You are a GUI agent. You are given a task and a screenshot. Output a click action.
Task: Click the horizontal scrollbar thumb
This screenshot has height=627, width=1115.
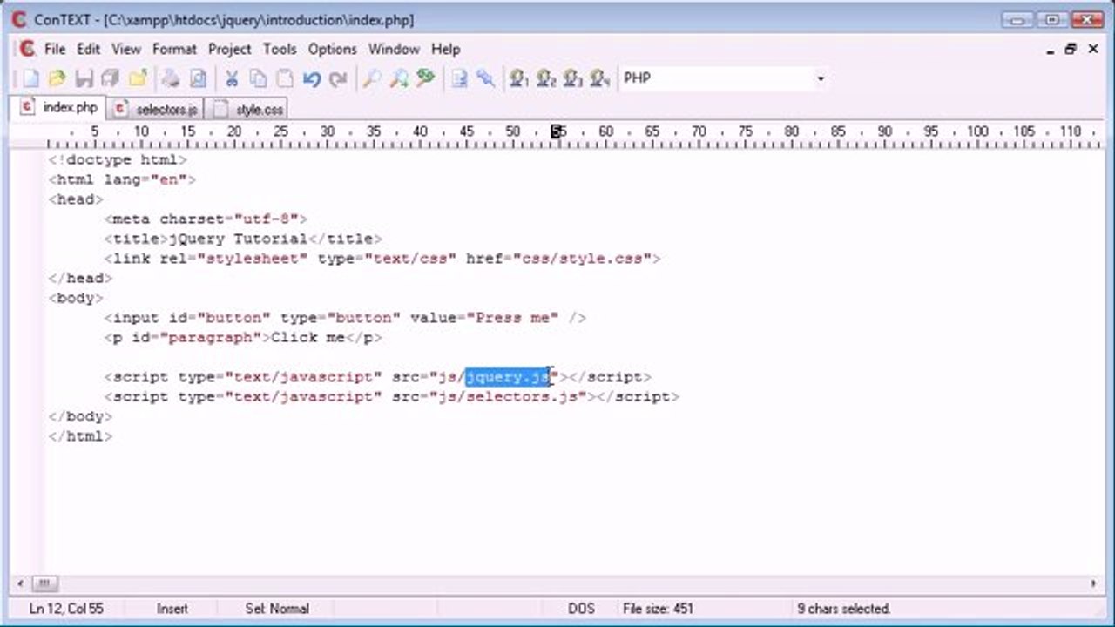[x=44, y=583]
